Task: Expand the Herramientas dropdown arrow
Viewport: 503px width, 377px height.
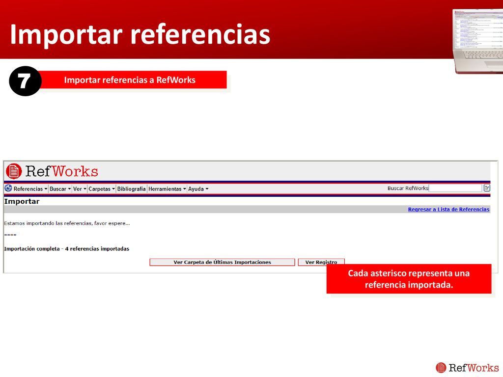Action: 185,189
